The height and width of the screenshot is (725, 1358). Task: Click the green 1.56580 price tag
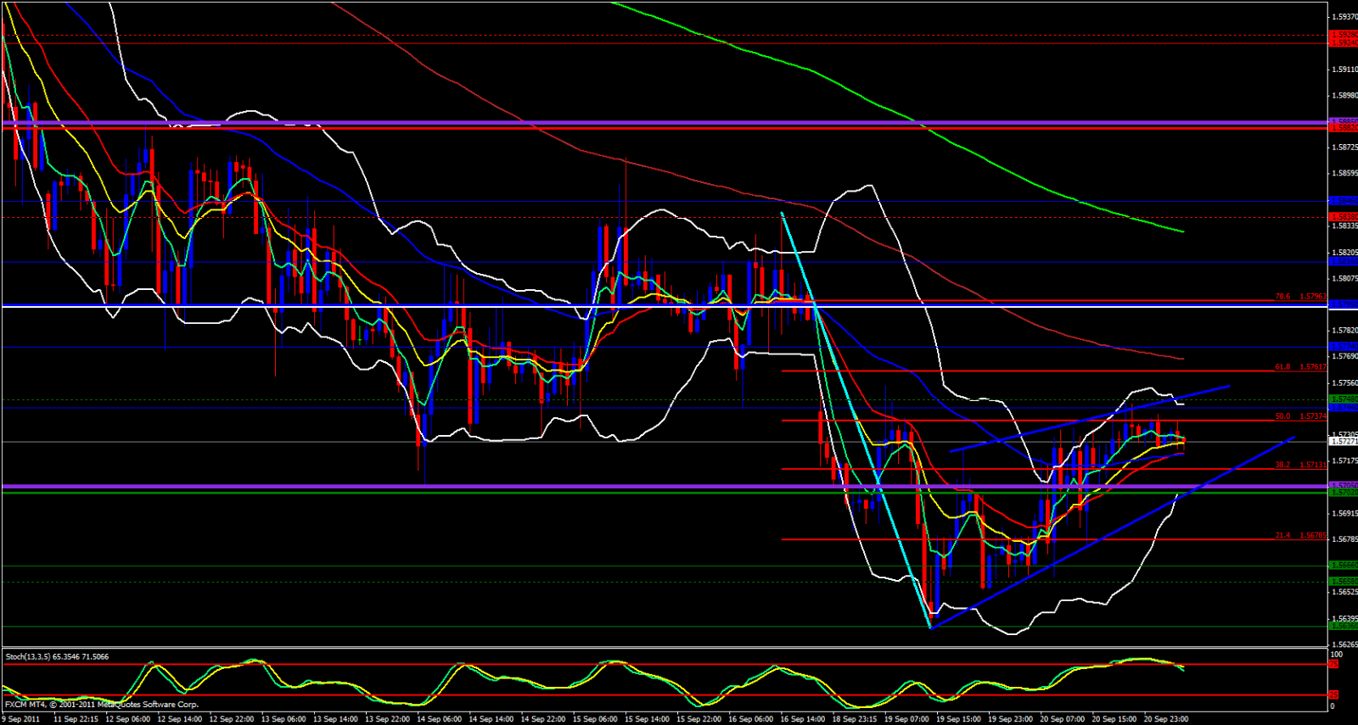click(x=1344, y=581)
